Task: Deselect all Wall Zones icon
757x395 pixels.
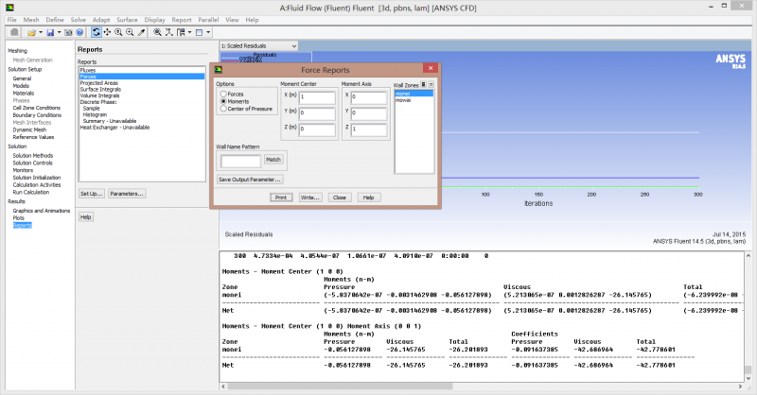Action: (431, 84)
